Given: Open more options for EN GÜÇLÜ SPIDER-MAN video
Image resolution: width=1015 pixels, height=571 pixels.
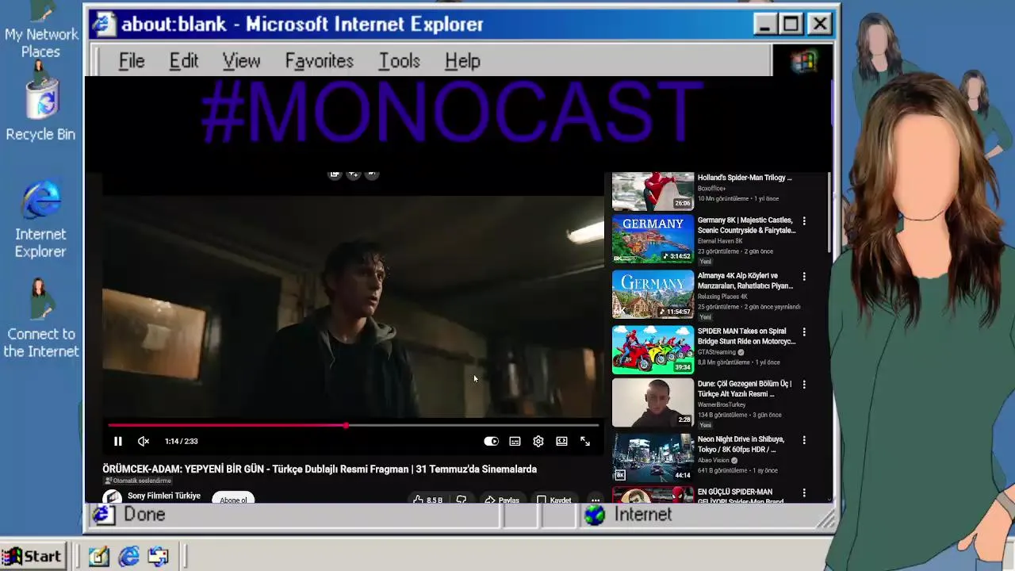Looking at the screenshot, I should pos(804,493).
